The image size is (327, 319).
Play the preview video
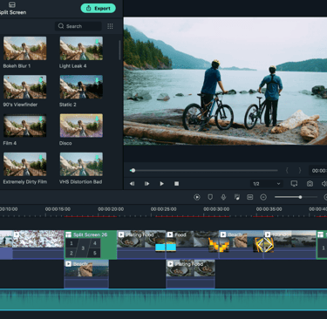(161, 184)
